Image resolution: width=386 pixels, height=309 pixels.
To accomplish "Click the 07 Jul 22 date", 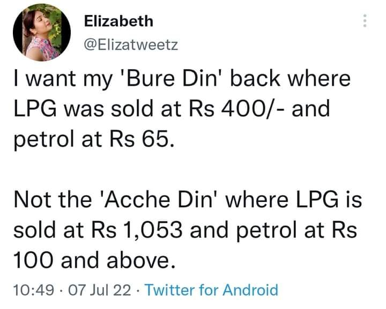I will (x=100, y=290).
